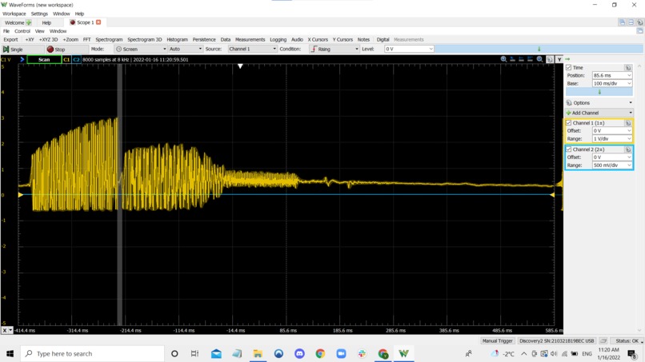This screenshot has height=362, width=645.
Task: Open the Workspace menu
Action: (14, 14)
